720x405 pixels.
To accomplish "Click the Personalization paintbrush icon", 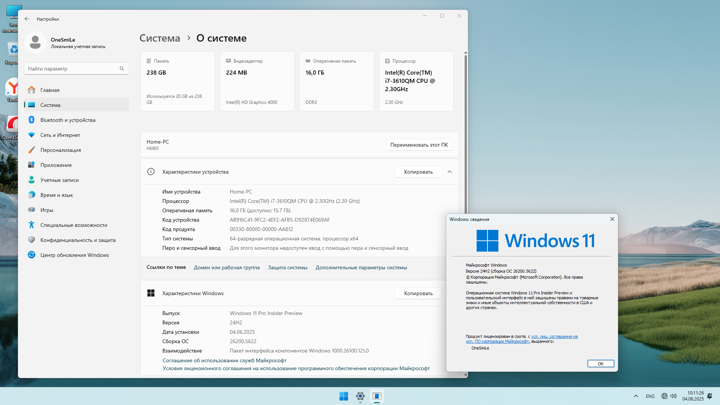I will coord(31,150).
